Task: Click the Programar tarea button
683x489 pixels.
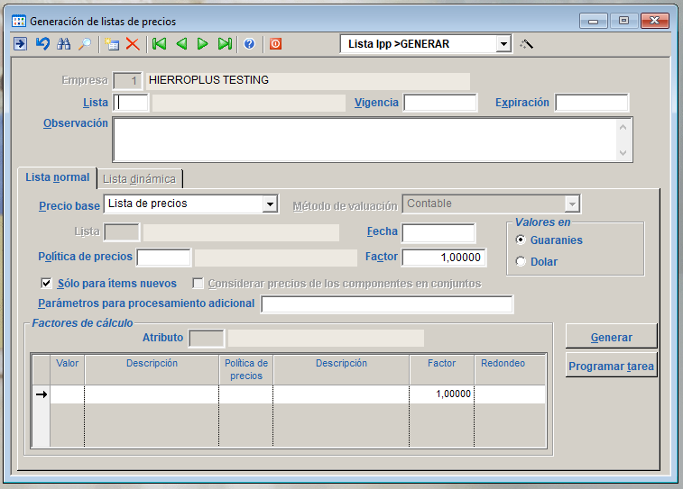Action: click(611, 367)
